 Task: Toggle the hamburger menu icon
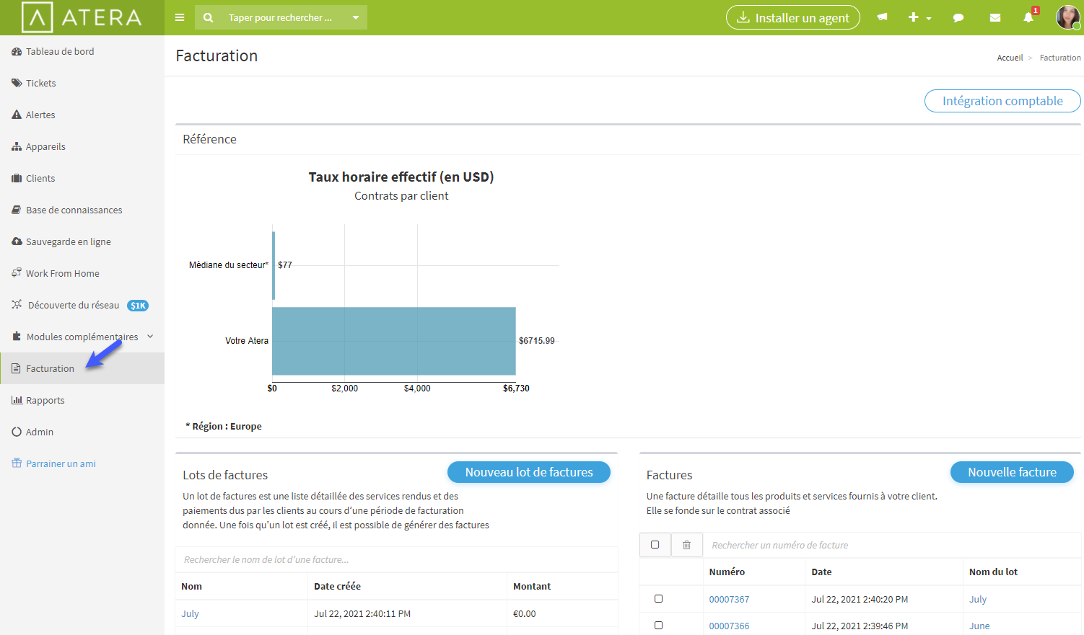pyautogui.click(x=180, y=17)
